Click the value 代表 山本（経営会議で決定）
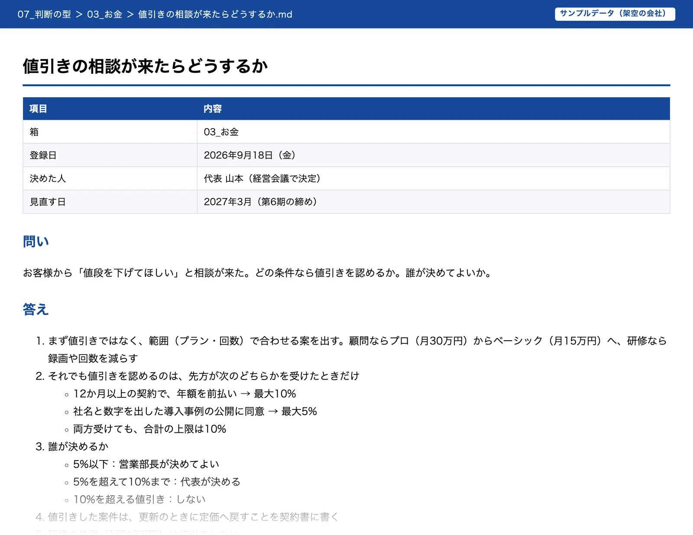Screen dimensions: 693x535 tap(262, 179)
